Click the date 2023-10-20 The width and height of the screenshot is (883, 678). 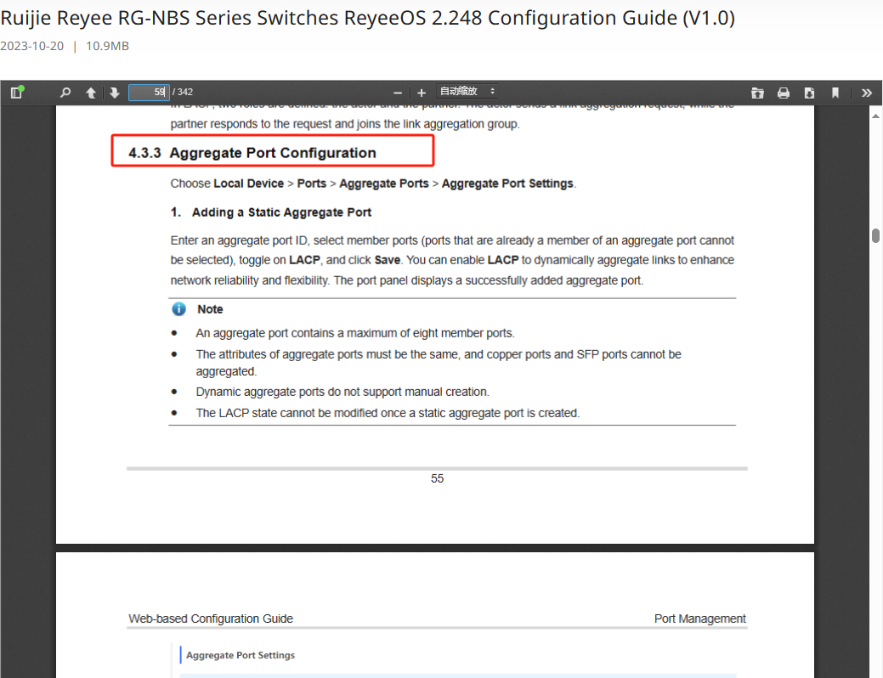pyautogui.click(x=32, y=46)
